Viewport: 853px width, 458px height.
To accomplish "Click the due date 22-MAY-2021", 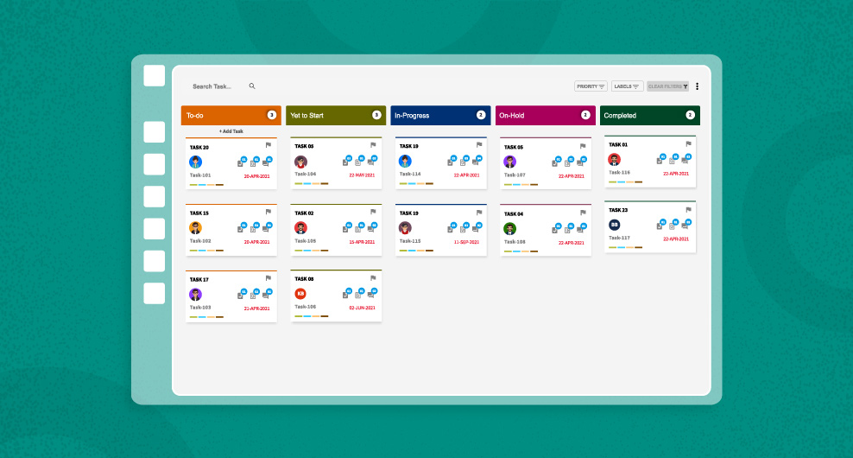I will (362, 175).
